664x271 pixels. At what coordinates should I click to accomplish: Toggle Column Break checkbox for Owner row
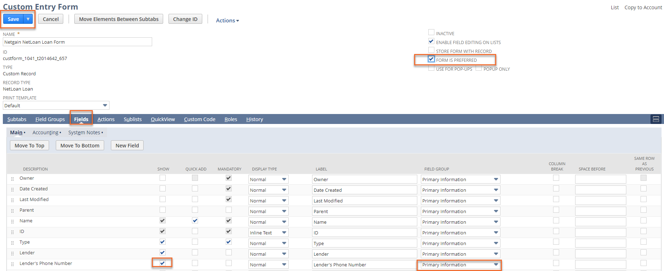(556, 178)
